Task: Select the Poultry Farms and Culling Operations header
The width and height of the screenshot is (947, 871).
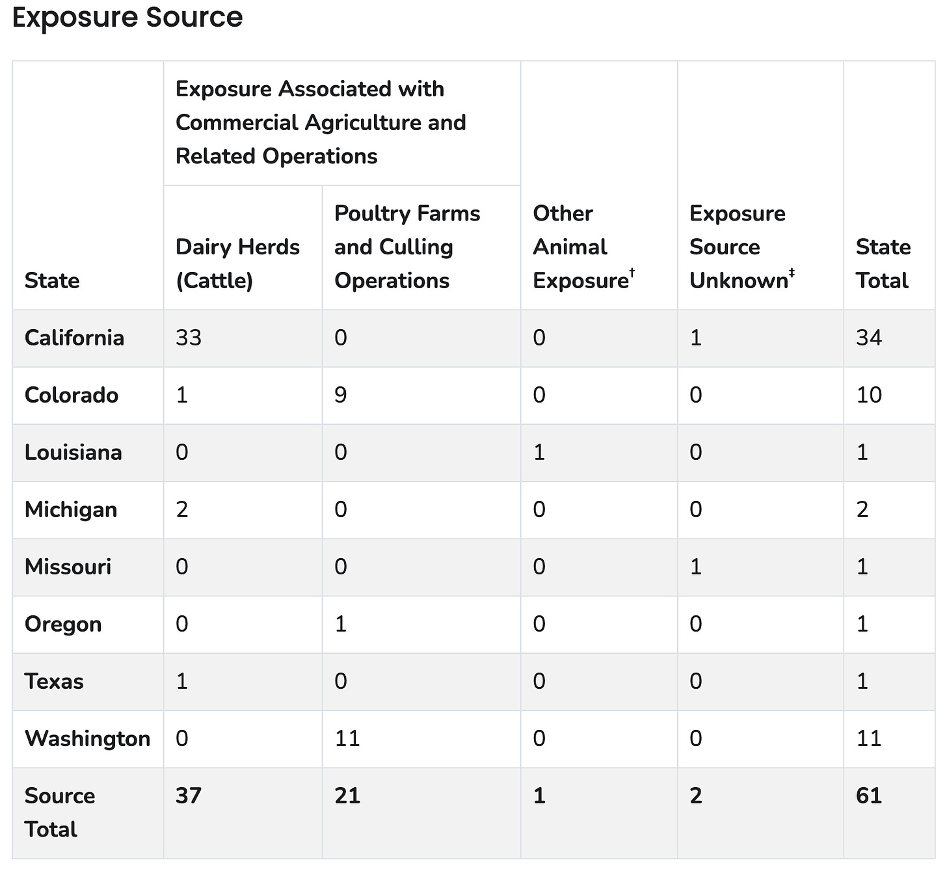Action: pyautogui.click(x=407, y=247)
